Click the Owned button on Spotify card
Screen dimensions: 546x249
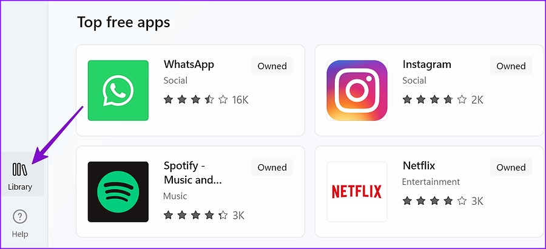(x=272, y=167)
